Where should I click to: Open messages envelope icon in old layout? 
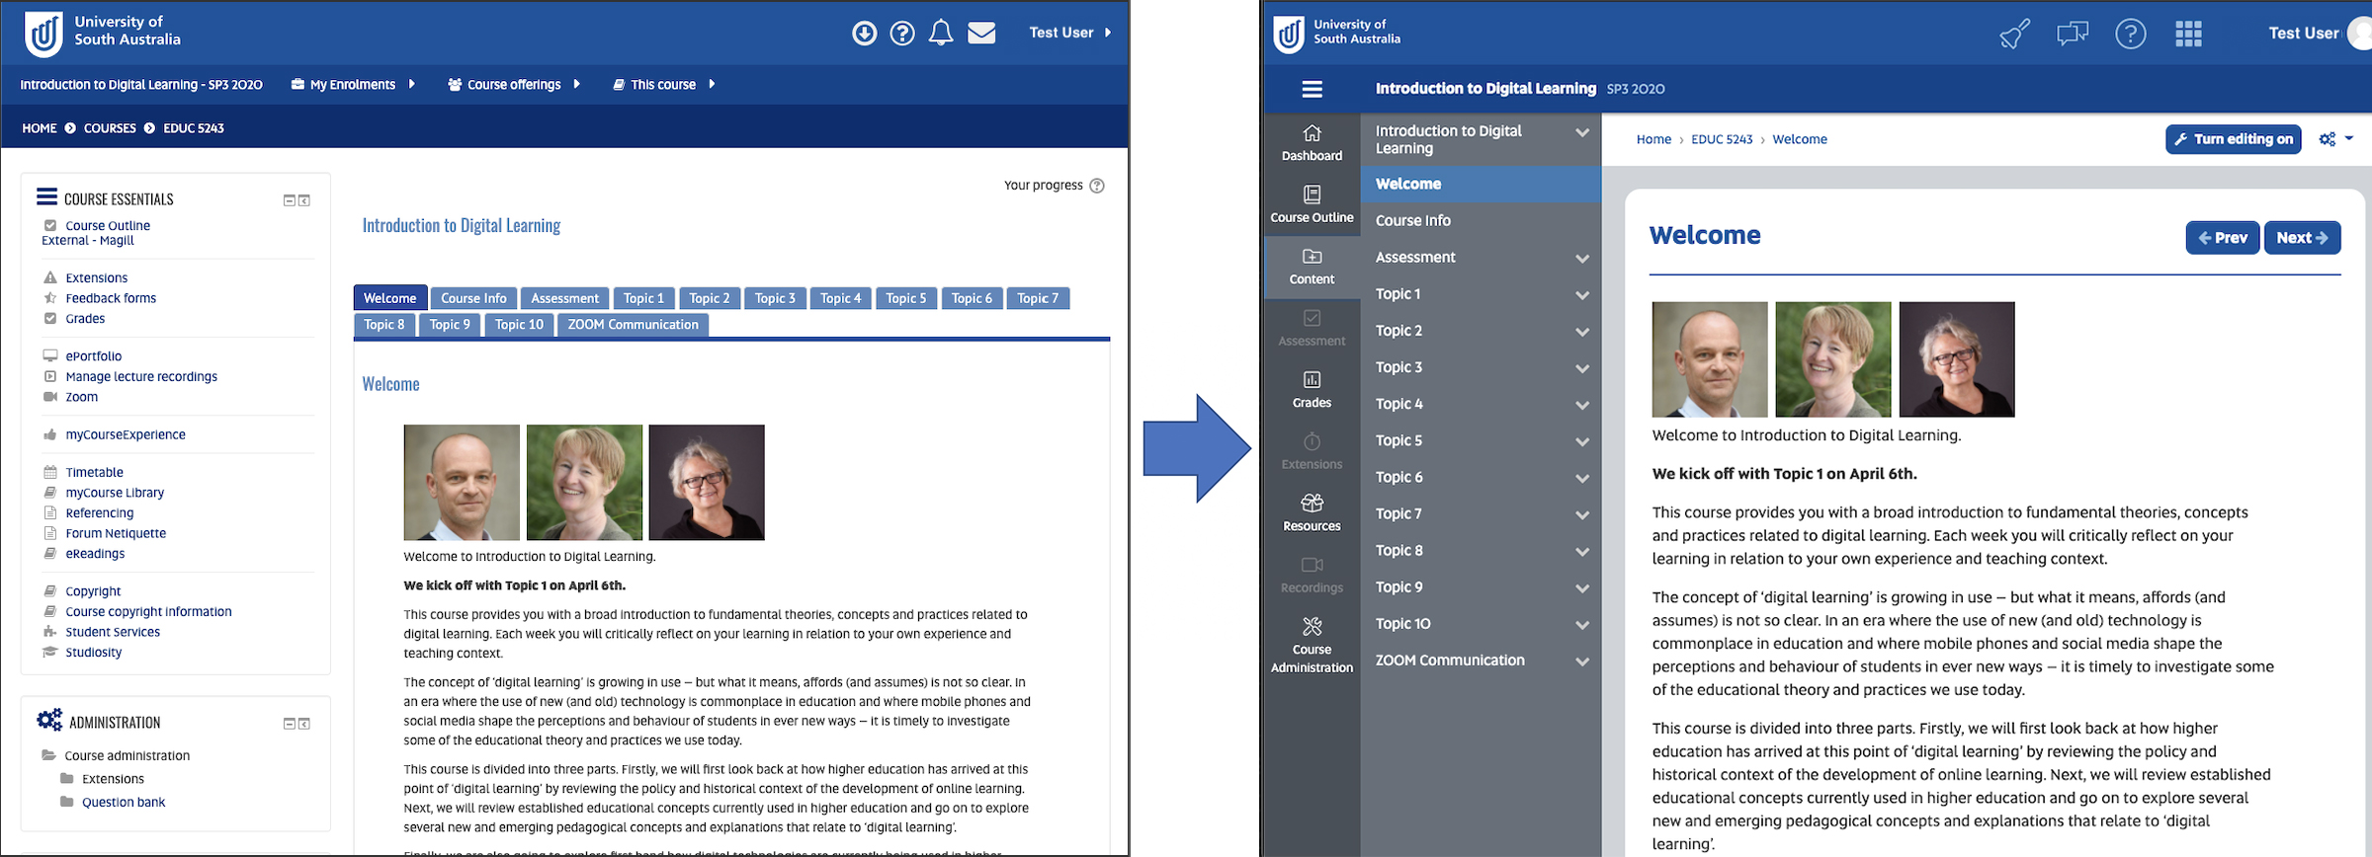[981, 34]
